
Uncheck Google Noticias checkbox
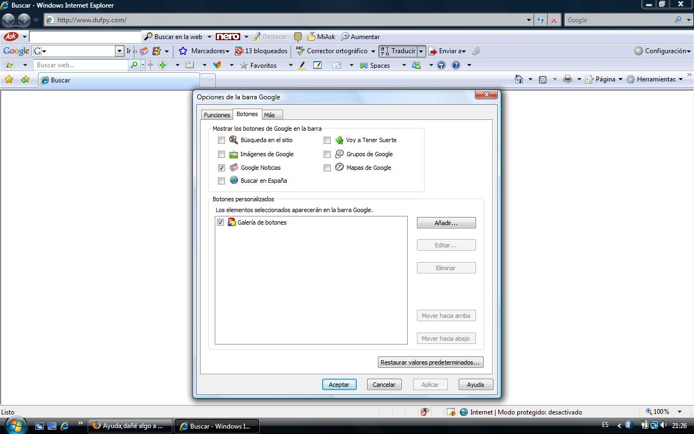tap(221, 168)
